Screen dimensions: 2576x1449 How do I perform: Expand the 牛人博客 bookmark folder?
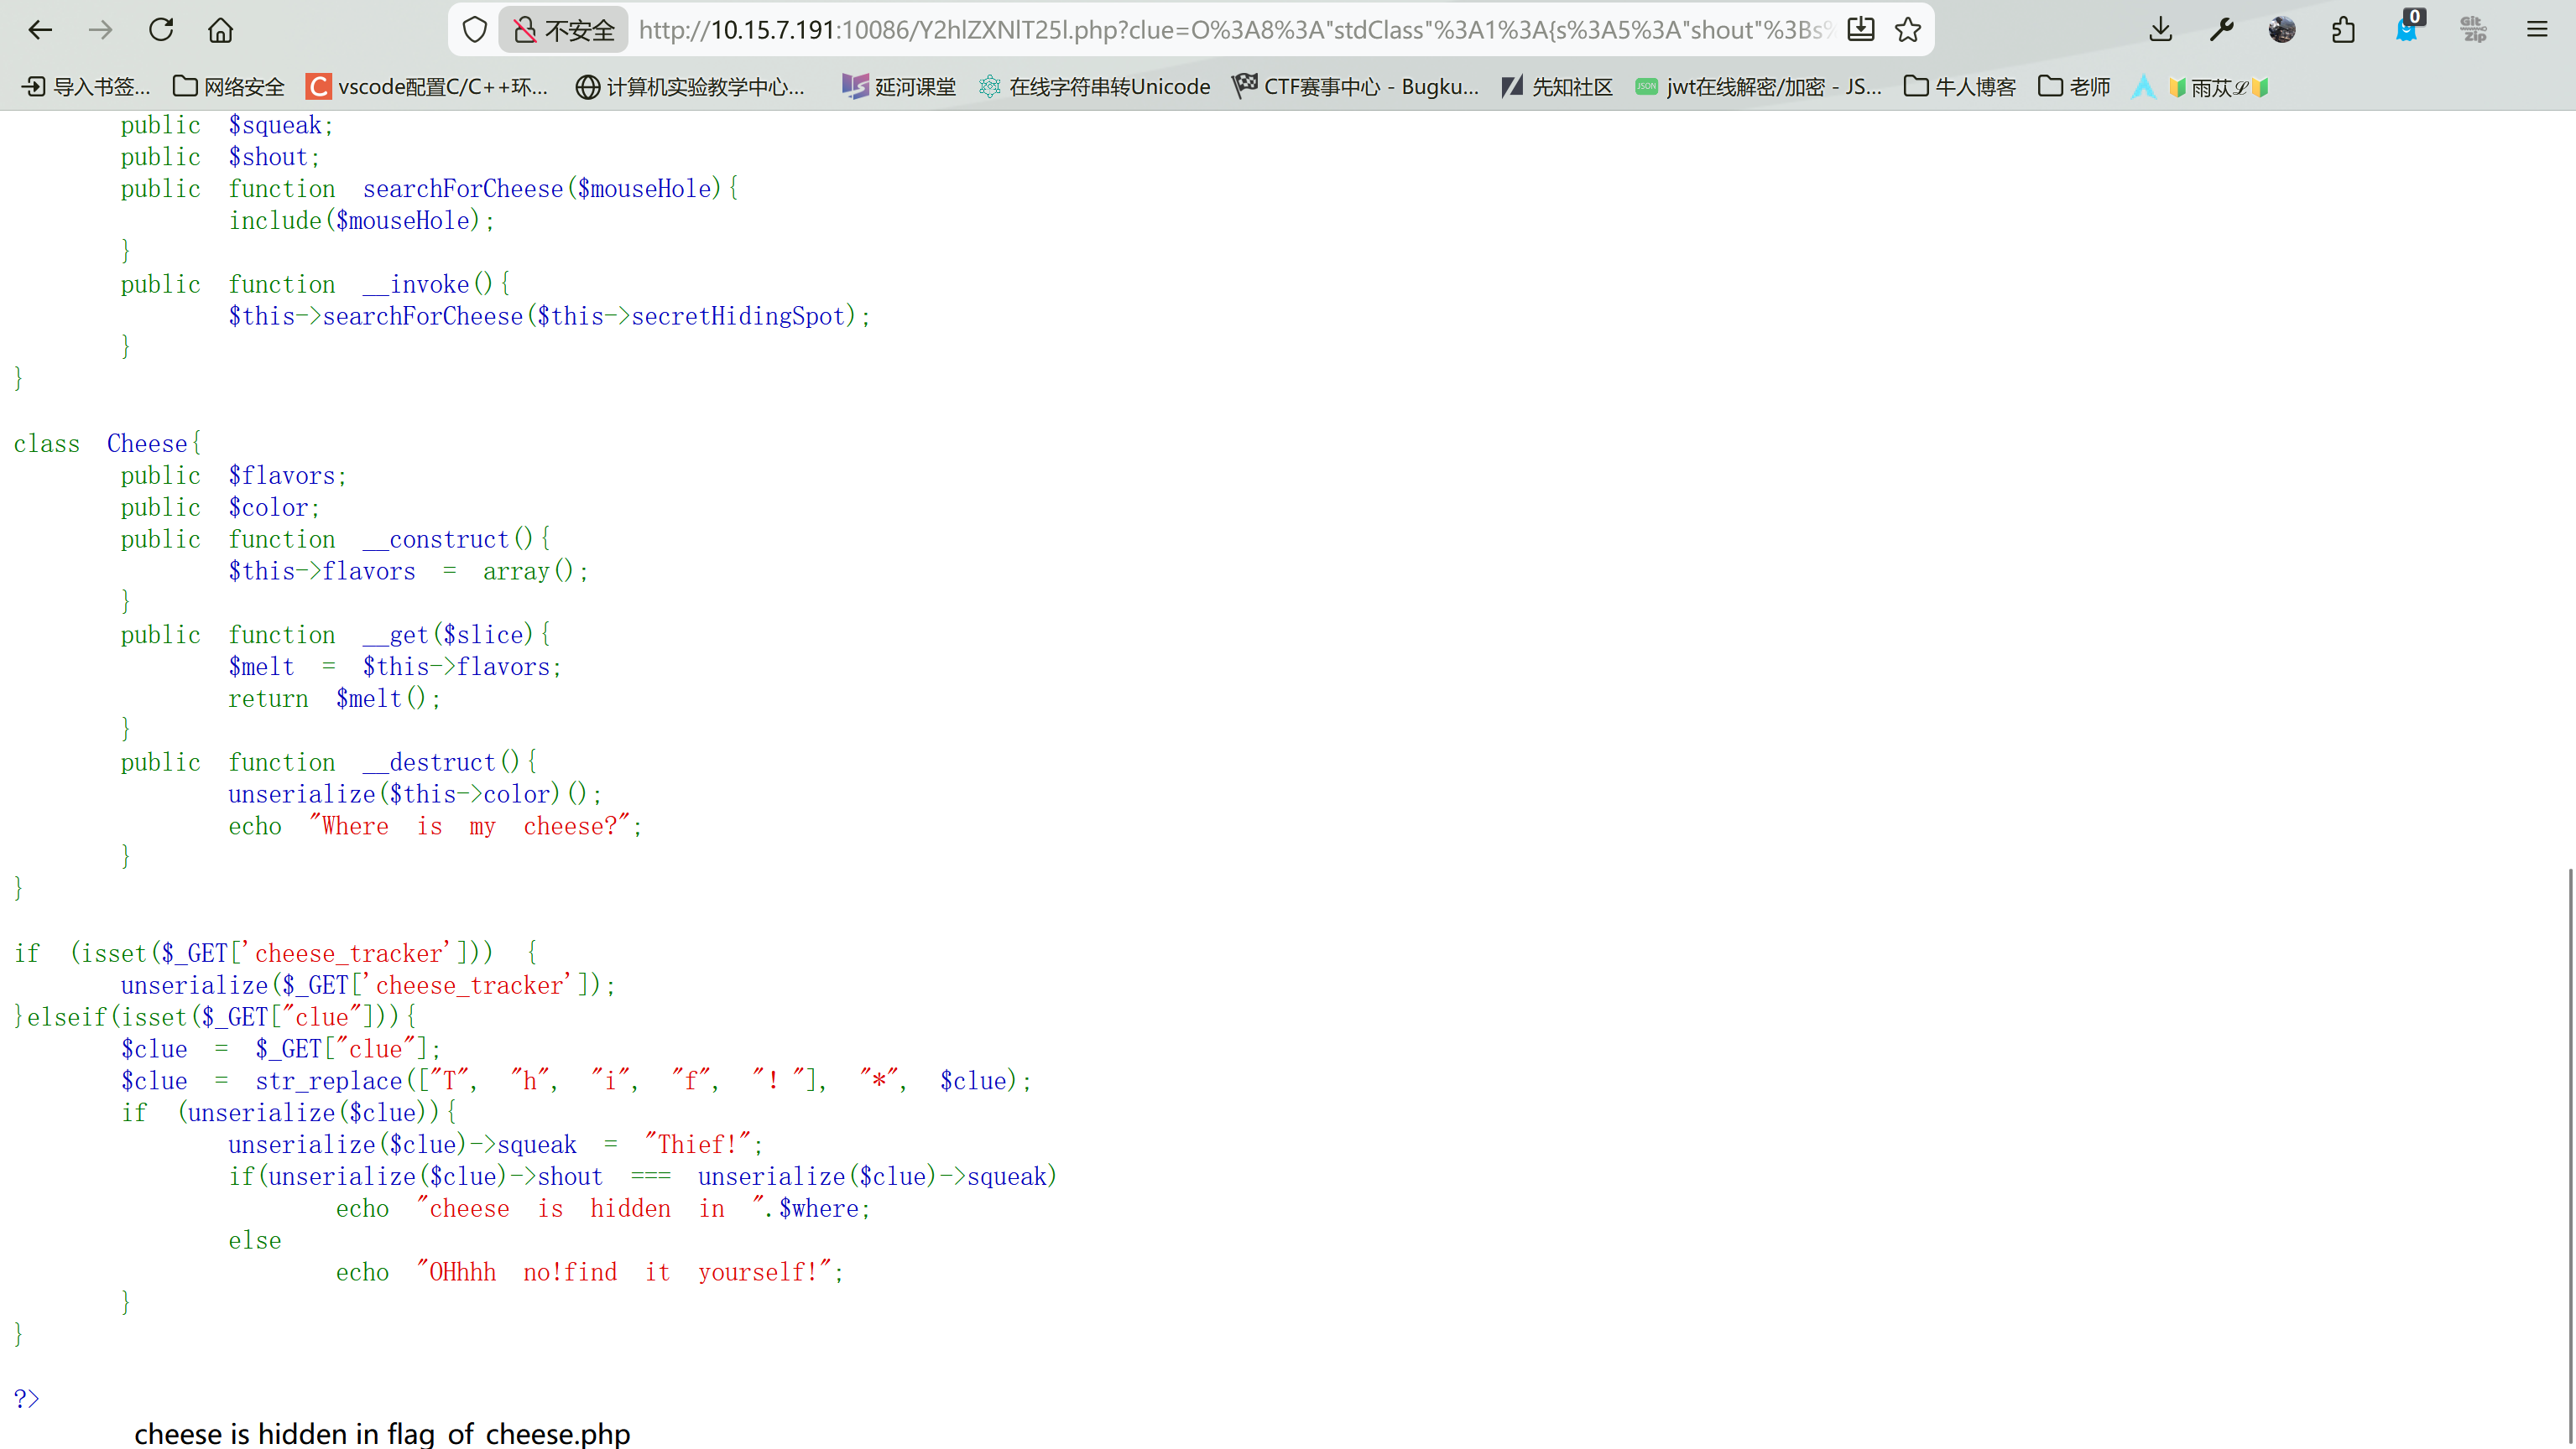click(x=1959, y=87)
